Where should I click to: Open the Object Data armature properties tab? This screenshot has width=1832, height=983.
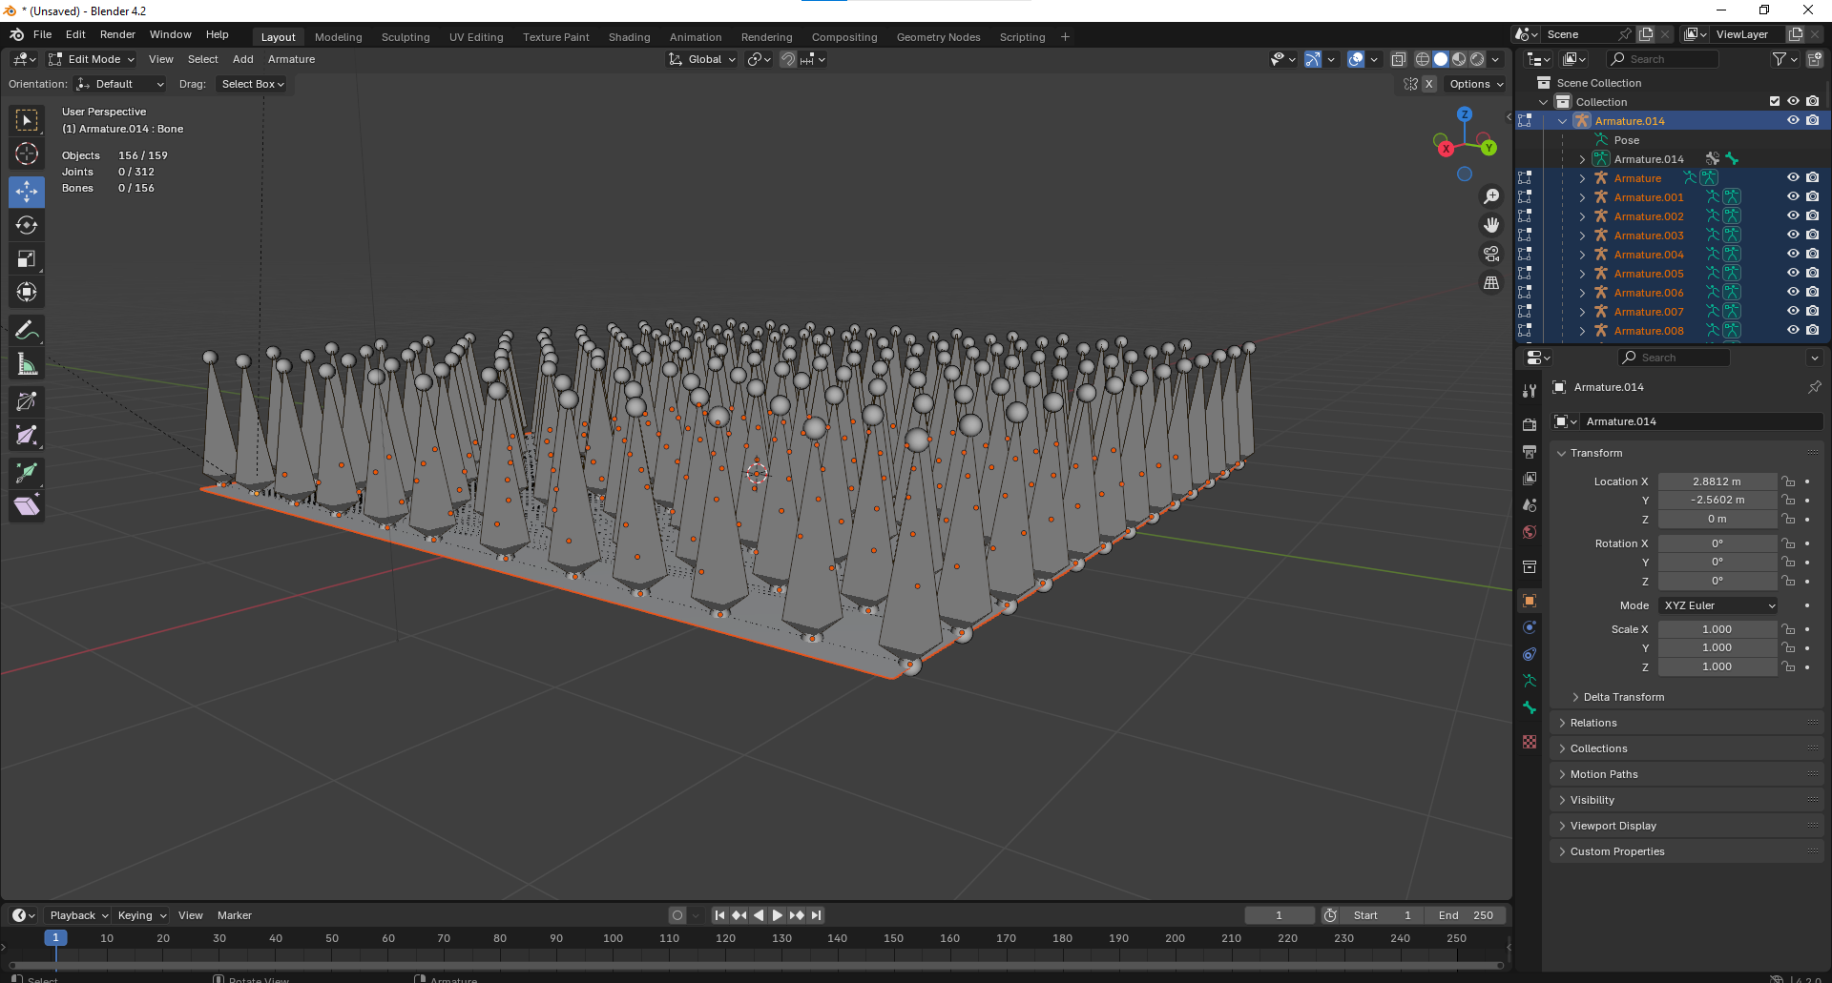[x=1530, y=681]
